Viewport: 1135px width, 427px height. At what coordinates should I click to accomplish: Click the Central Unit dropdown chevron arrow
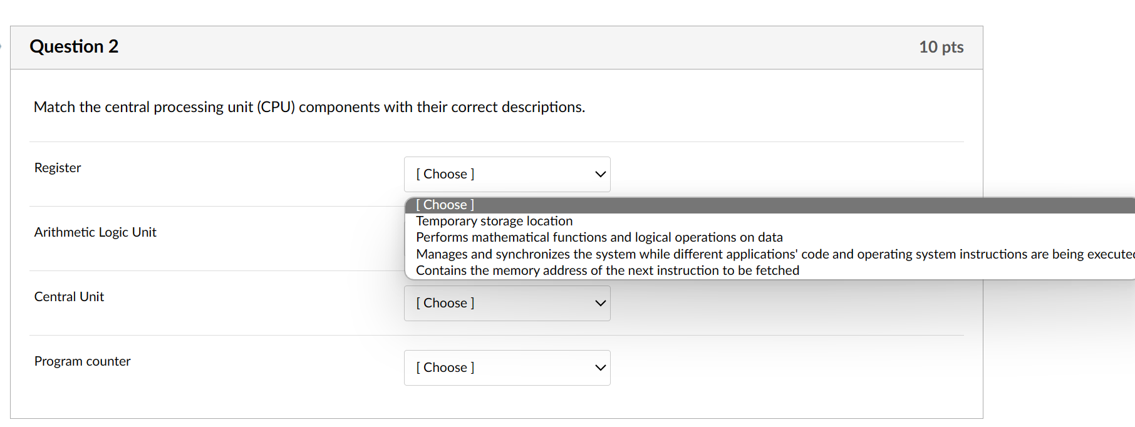click(x=600, y=303)
